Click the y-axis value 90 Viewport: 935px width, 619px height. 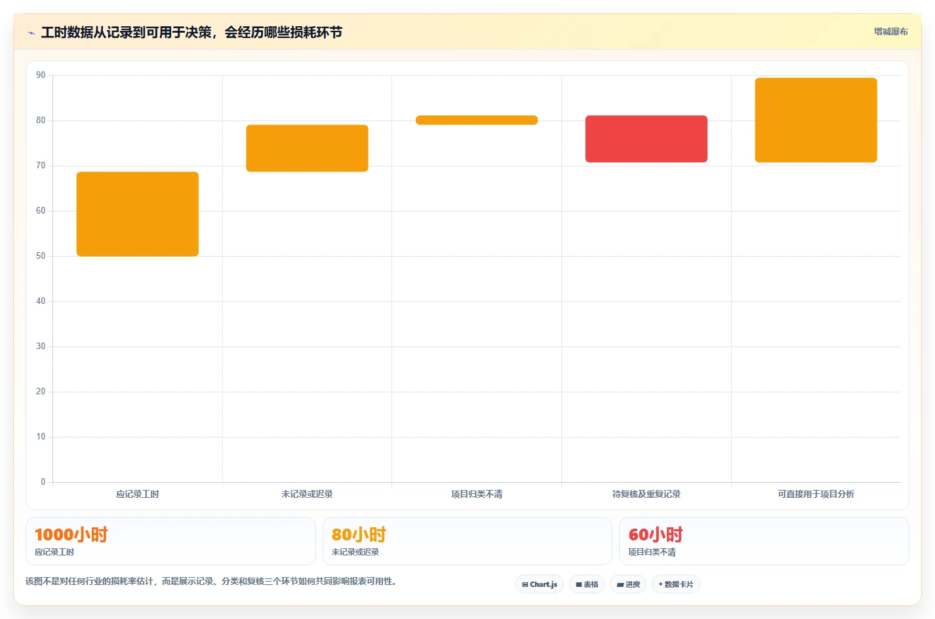(41, 75)
